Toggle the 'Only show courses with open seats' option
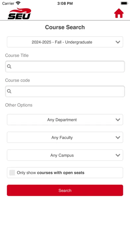The image size is (130, 231). (65, 173)
